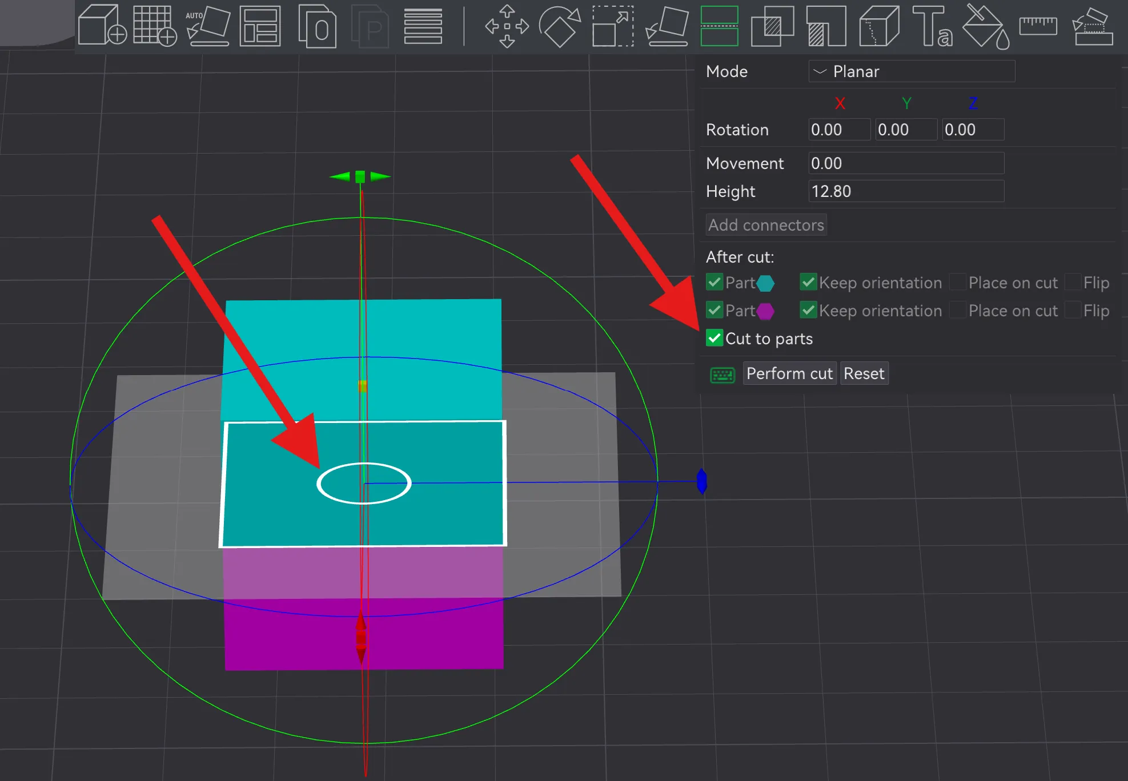Uncheck the Cut to parts checkbox
Screen dimensions: 1128x781
coord(714,339)
